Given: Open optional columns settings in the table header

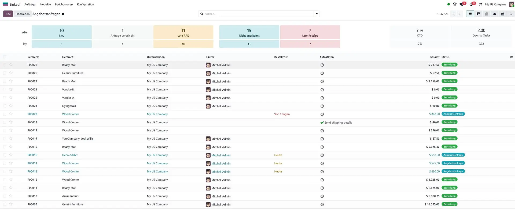Looking at the screenshot, I should tap(511, 57).
